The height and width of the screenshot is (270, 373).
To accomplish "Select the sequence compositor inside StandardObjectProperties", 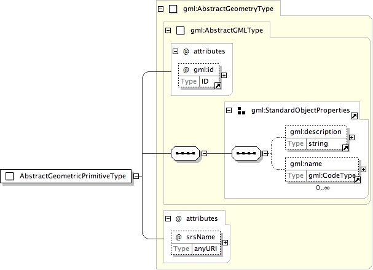I will tap(246, 153).
